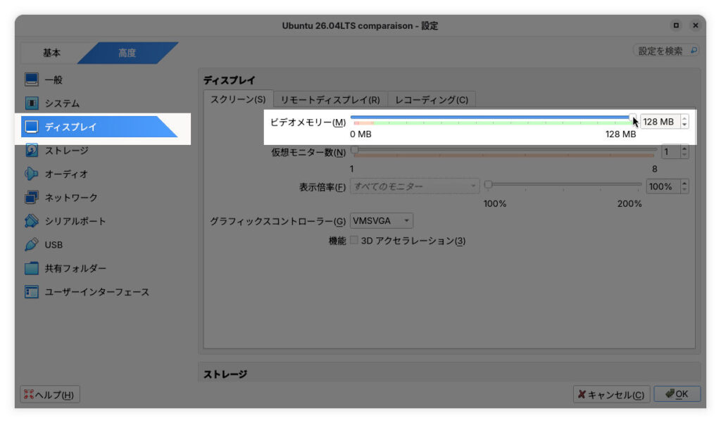Select ユーザーインターフェース label in the sidebar

click(x=97, y=292)
